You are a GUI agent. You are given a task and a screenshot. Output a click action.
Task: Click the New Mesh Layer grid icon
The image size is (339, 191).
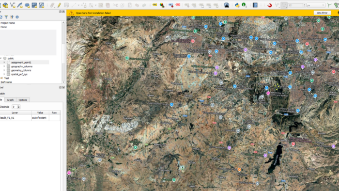(34, 5)
